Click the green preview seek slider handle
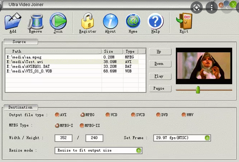 pyautogui.click(x=198, y=90)
